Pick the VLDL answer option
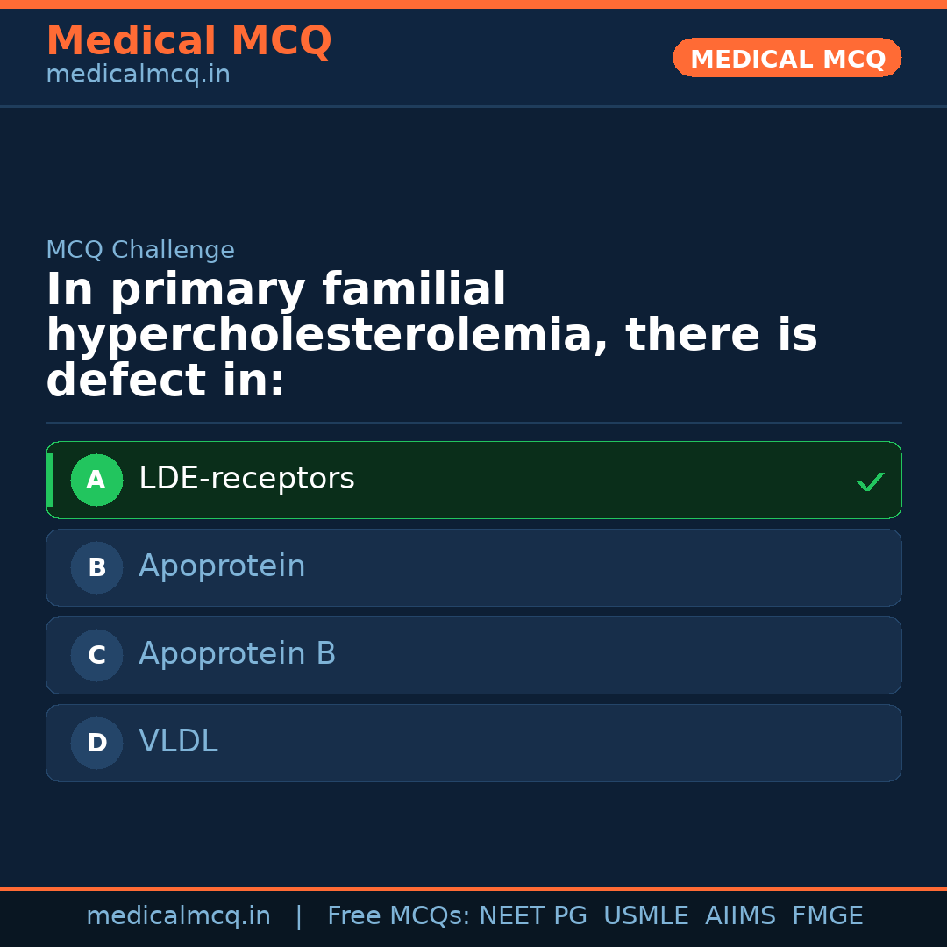Screen dimensions: 947x947 pos(178,742)
